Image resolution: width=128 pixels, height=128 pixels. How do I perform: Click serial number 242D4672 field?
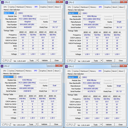point(27,91)
